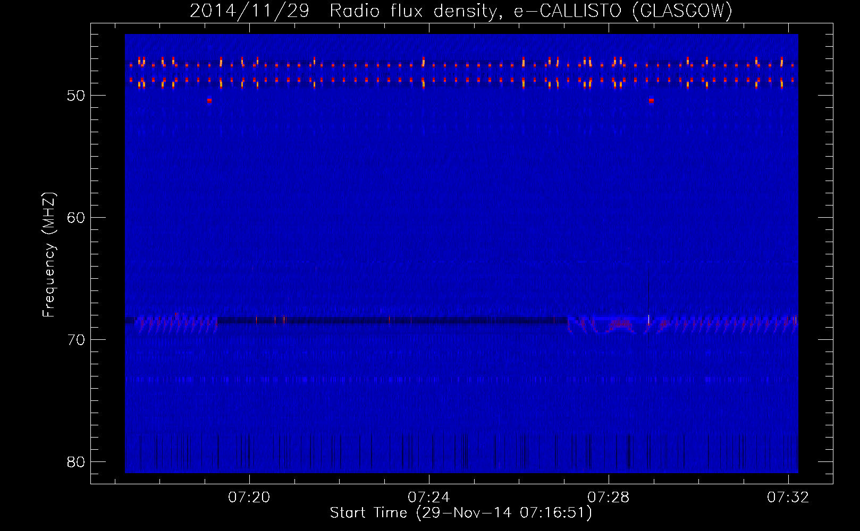This screenshot has width=860, height=531.
Task: Click the plot title '2014/11/29 Radio flux density, e-CALLISTO (GLASGOW)'
Action: (x=461, y=11)
